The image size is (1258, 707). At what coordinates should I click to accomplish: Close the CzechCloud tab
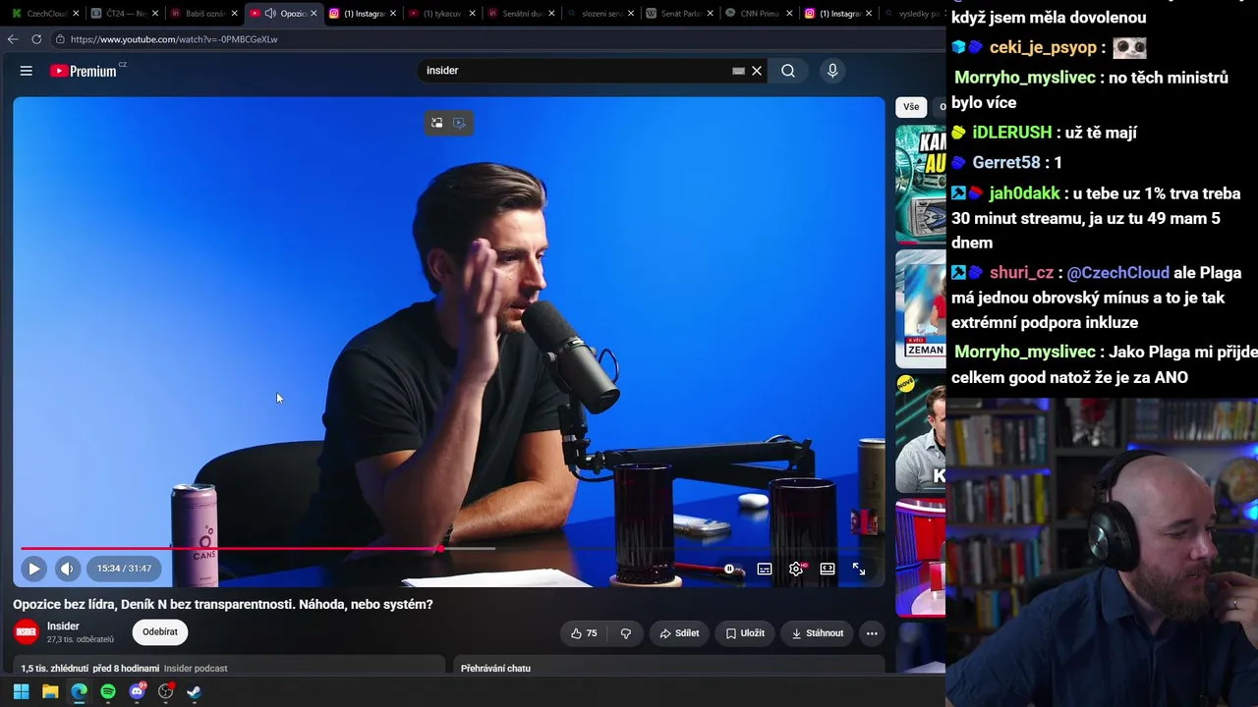75,14
